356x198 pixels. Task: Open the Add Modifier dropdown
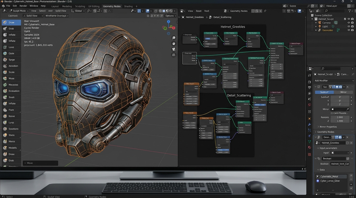(x=334, y=80)
